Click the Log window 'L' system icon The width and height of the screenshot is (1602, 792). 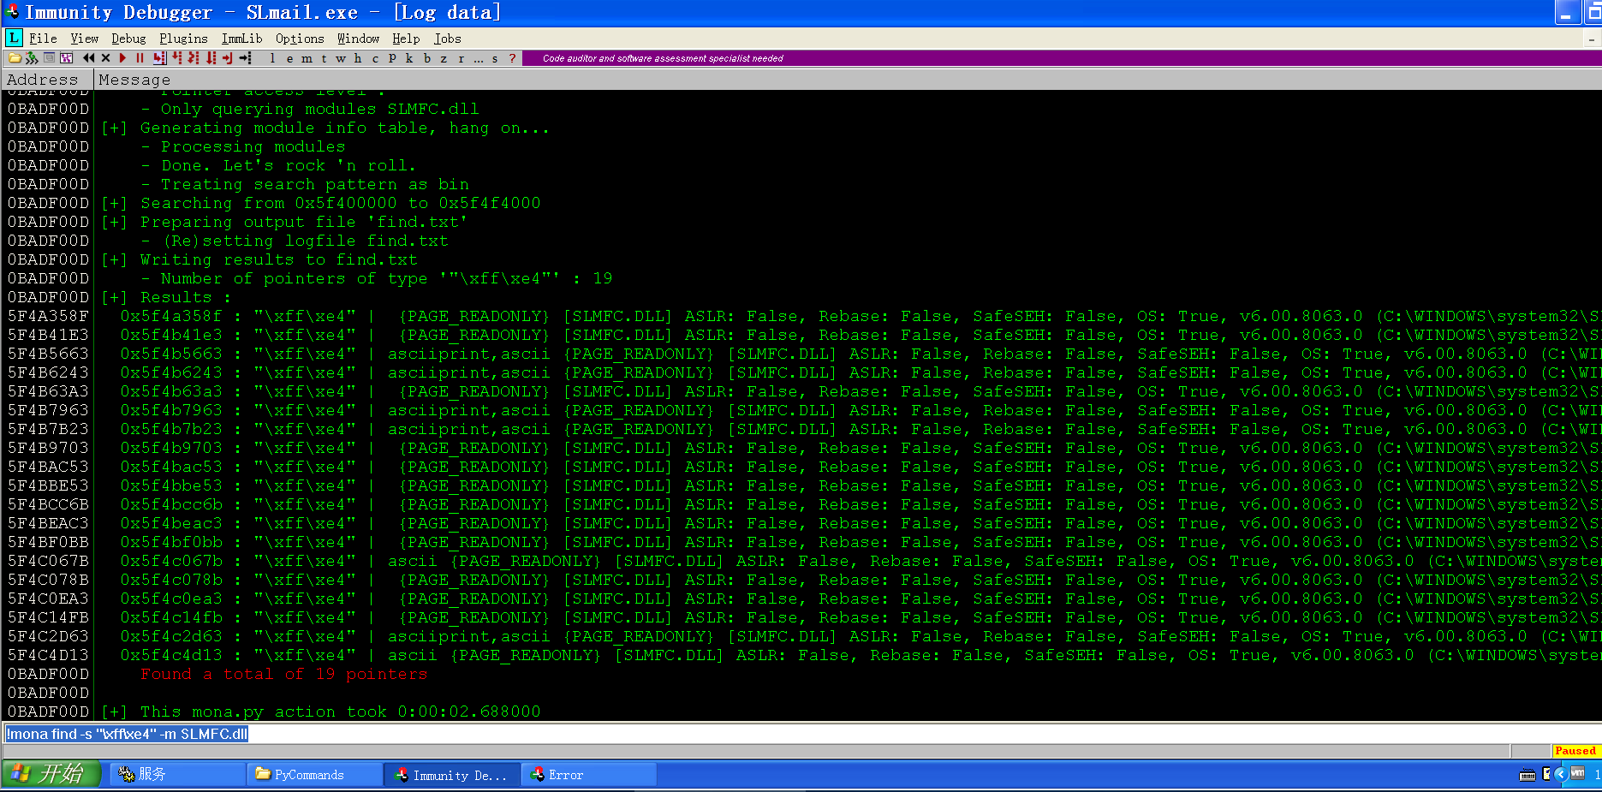(x=14, y=38)
